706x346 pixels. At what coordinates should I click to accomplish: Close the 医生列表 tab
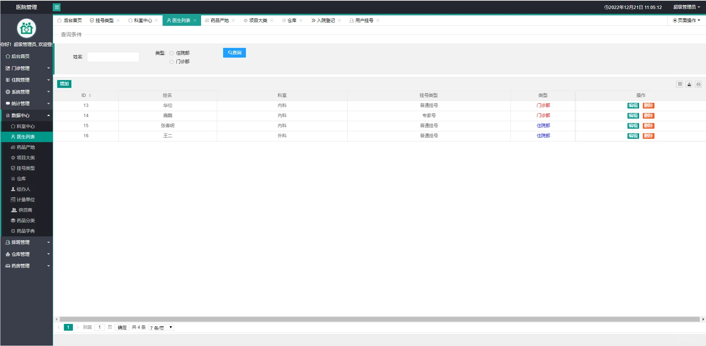(x=195, y=21)
